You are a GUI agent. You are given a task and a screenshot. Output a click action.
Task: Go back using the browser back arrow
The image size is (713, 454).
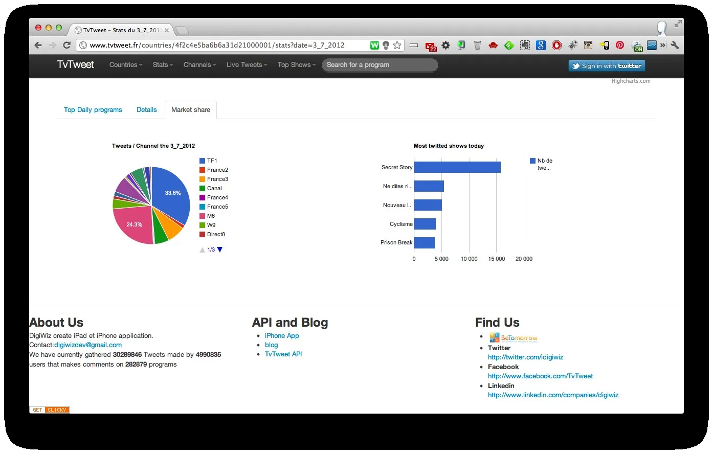click(38, 45)
